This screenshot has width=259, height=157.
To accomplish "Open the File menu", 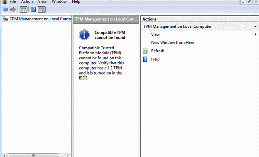I will [13, 2].
